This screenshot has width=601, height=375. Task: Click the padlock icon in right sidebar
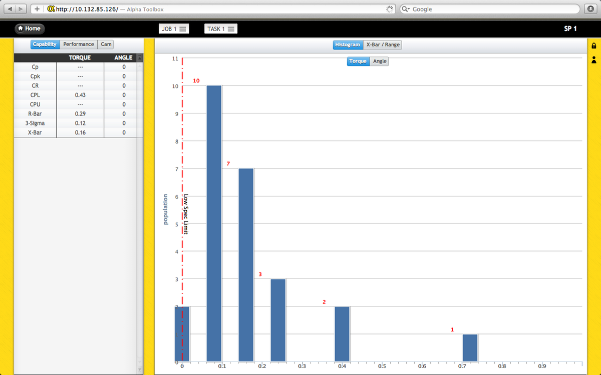coord(594,46)
